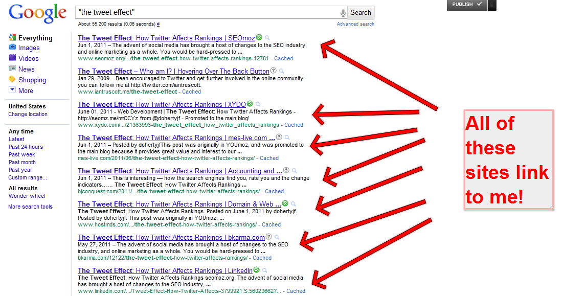Filter results by Latest
This screenshot has width=563, height=296.
pyautogui.click(x=16, y=139)
